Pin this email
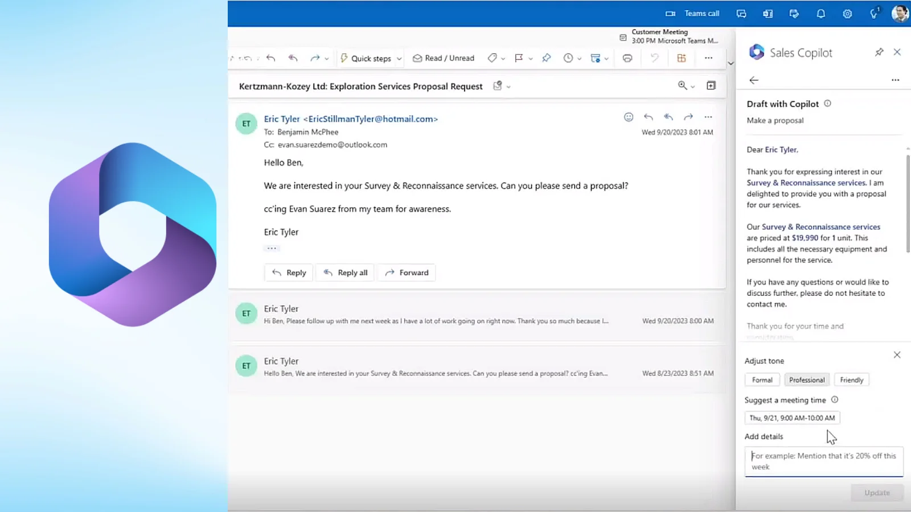This screenshot has width=911, height=512. [x=547, y=58]
